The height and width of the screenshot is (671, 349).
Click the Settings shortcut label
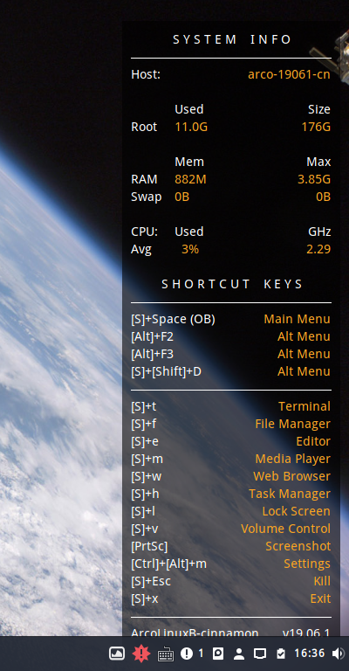point(307,564)
